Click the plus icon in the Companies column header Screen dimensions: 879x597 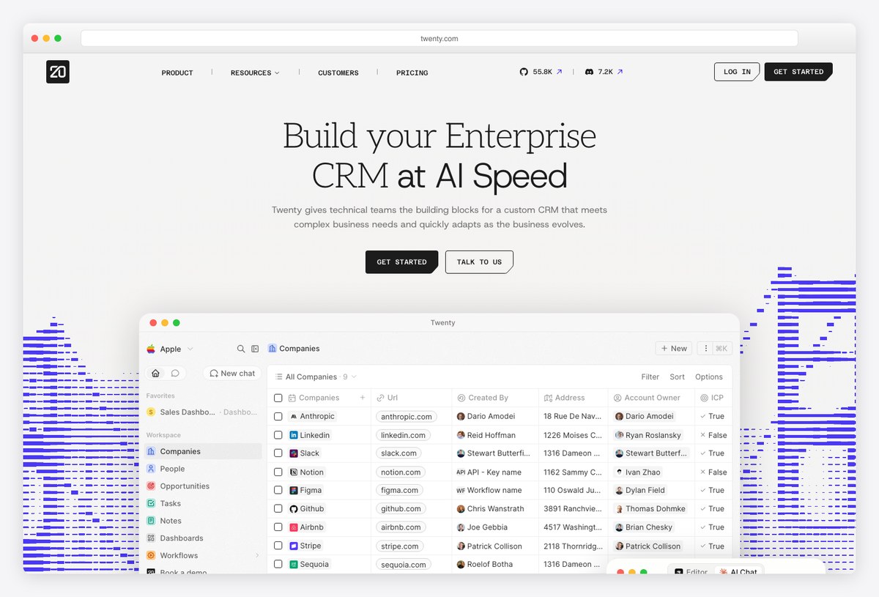pyautogui.click(x=363, y=398)
